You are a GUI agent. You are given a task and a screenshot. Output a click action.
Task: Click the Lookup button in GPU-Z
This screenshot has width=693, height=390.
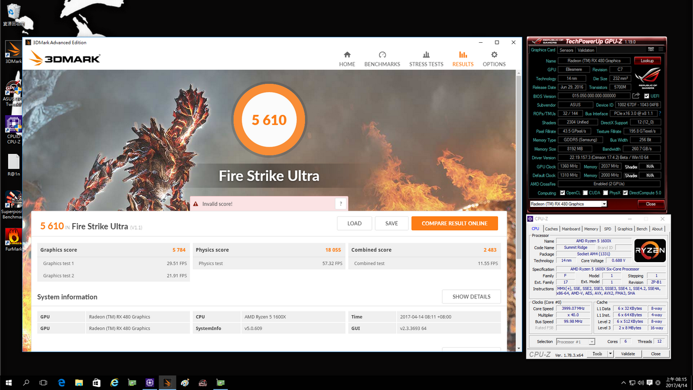[648, 61]
